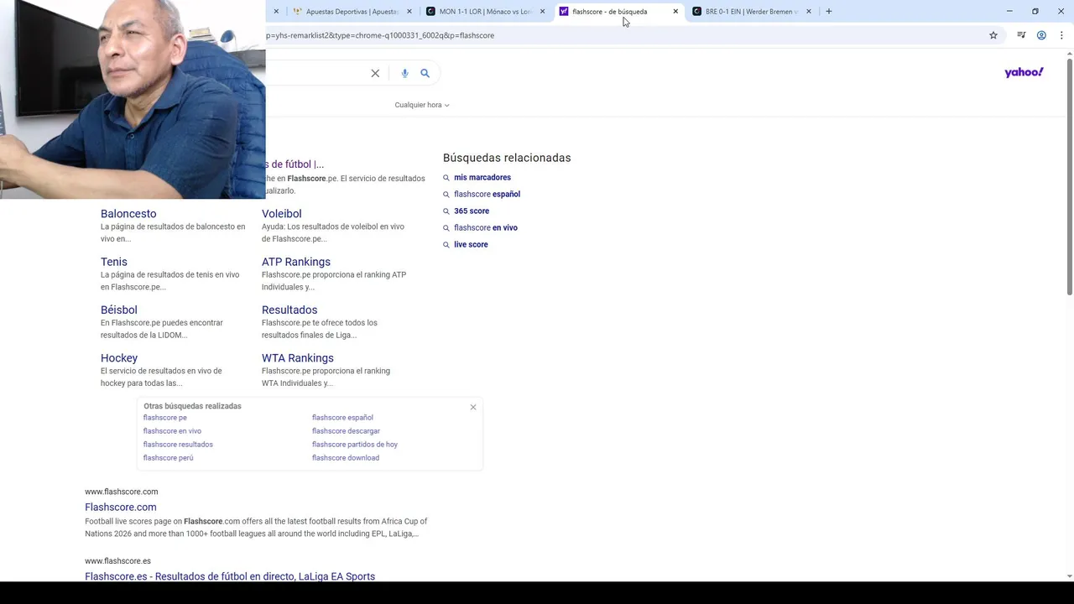1074x604 pixels.
Task: Open the Flashscore.com result title
Action: pyautogui.click(x=121, y=508)
